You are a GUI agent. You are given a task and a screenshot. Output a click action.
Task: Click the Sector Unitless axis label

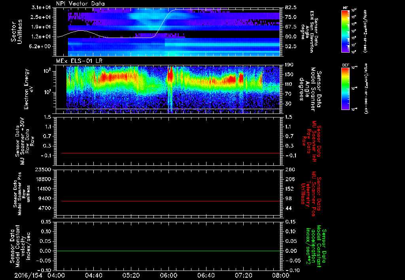pyautogui.click(x=16, y=32)
